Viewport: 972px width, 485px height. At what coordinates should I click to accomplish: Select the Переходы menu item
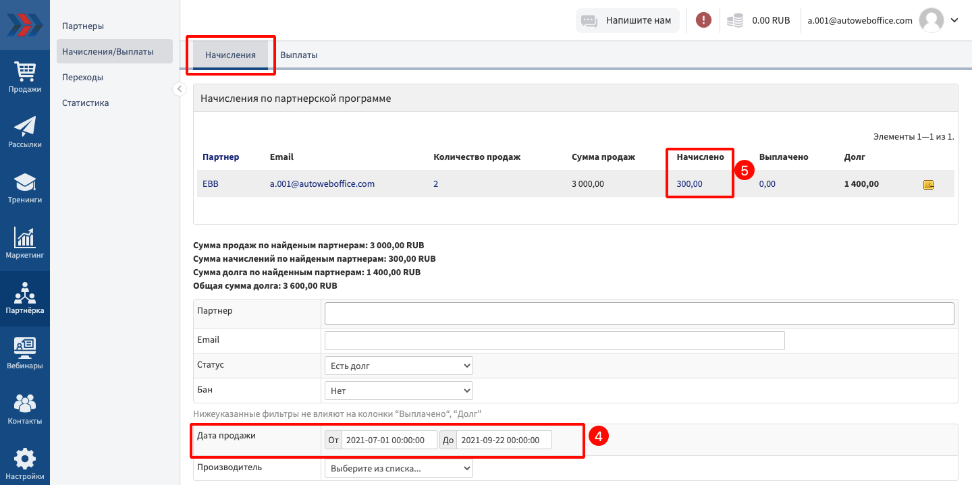[82, 78]
